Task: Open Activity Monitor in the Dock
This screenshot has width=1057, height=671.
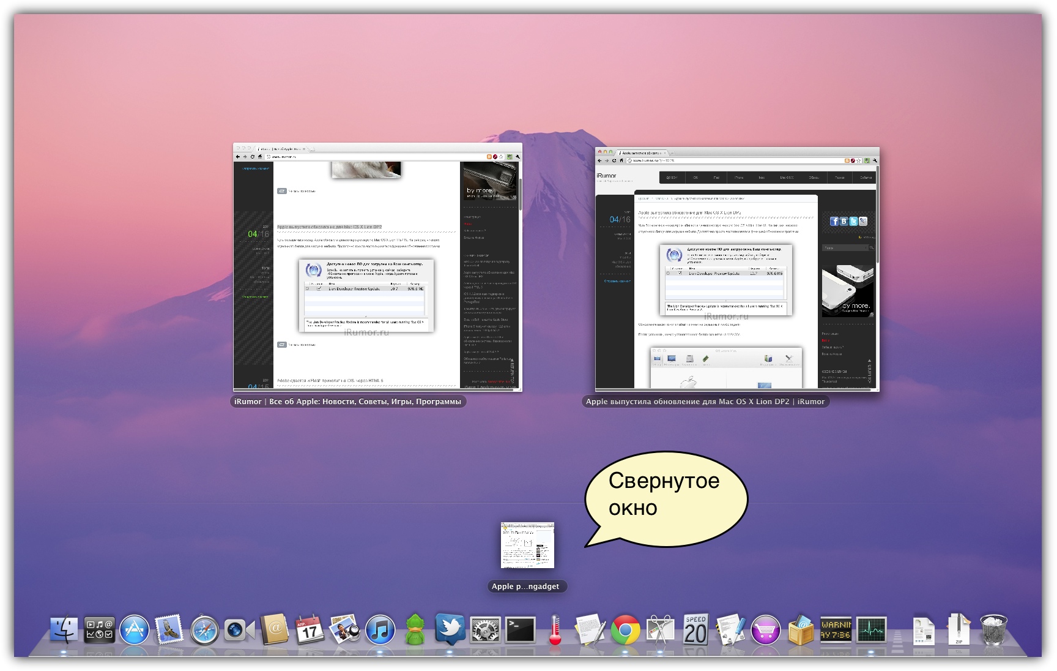Action: click(x=871, y=630)
